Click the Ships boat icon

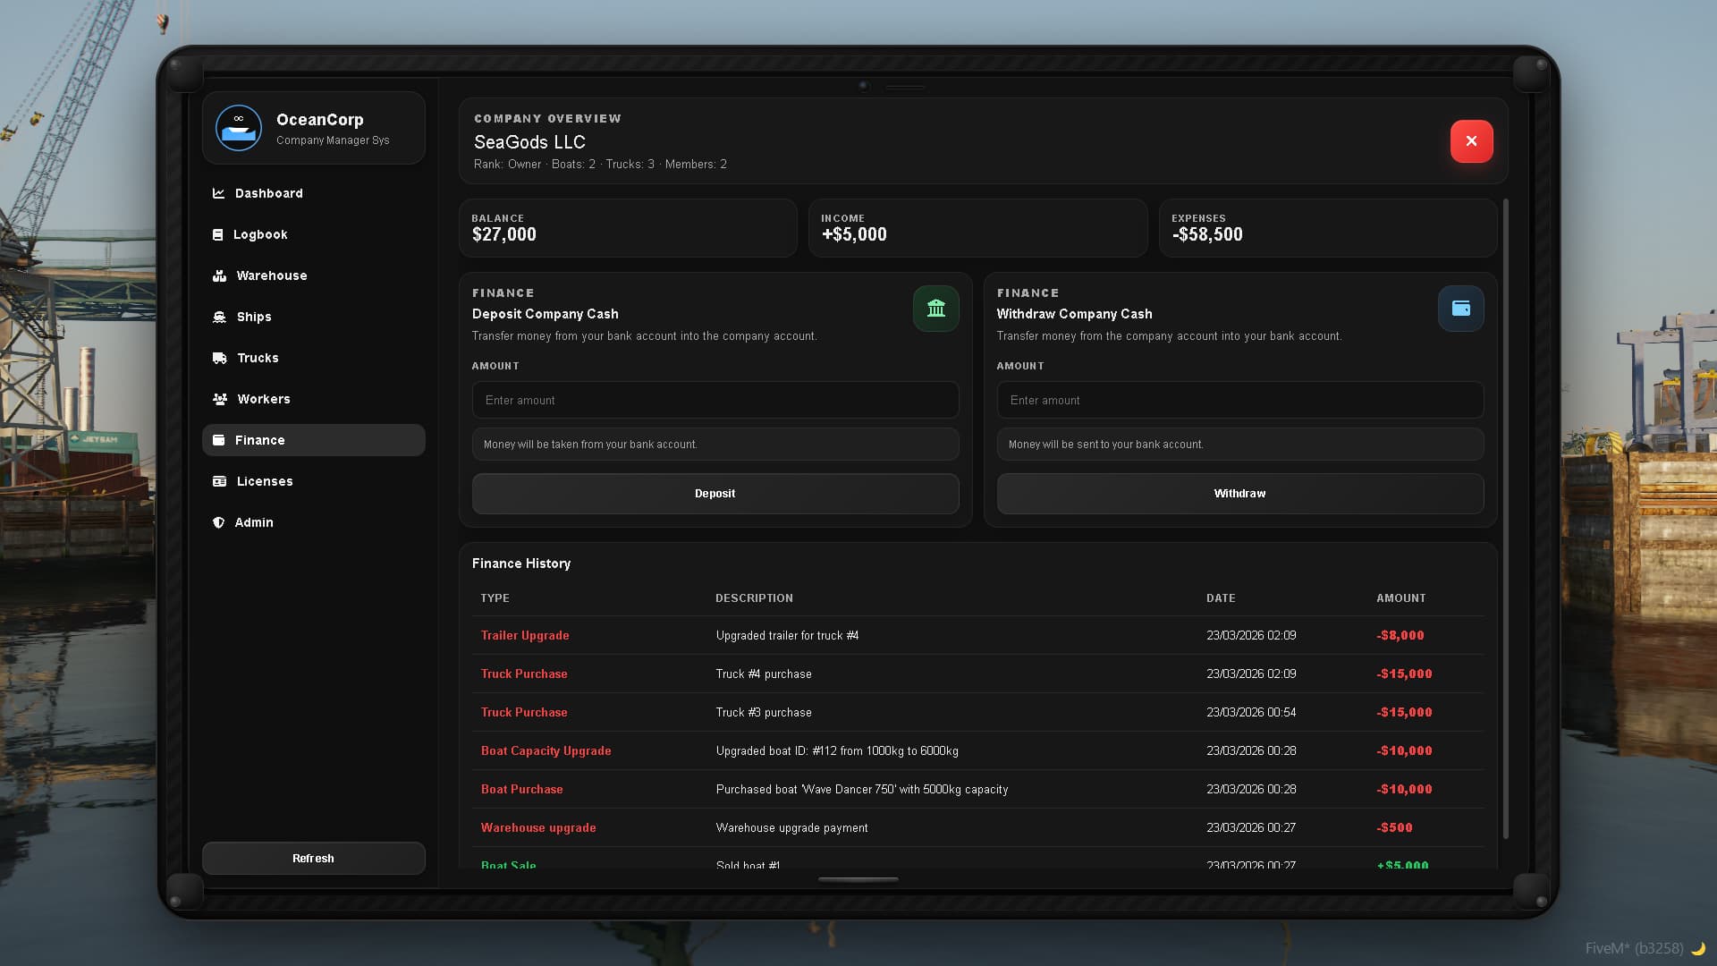coord(219,317)
